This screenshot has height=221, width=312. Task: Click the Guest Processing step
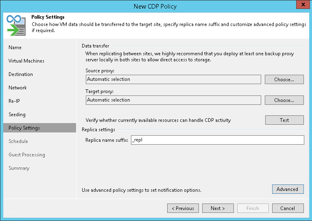[x=27, y=155]
